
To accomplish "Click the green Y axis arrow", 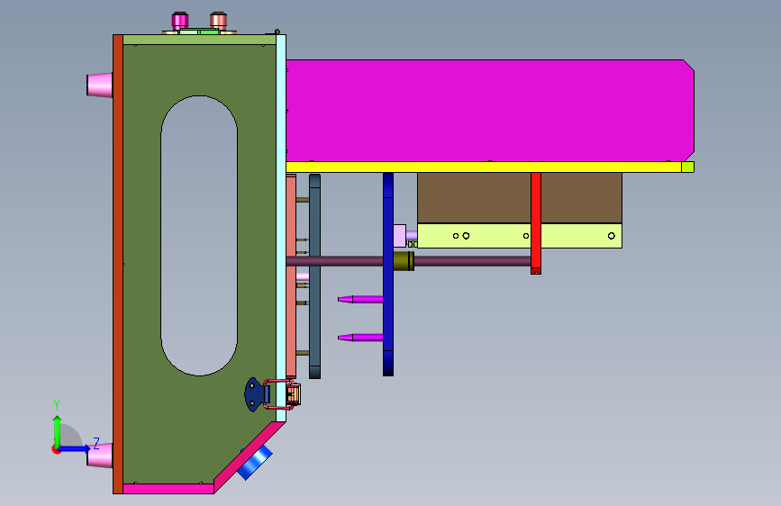I will tap(58, 430).
